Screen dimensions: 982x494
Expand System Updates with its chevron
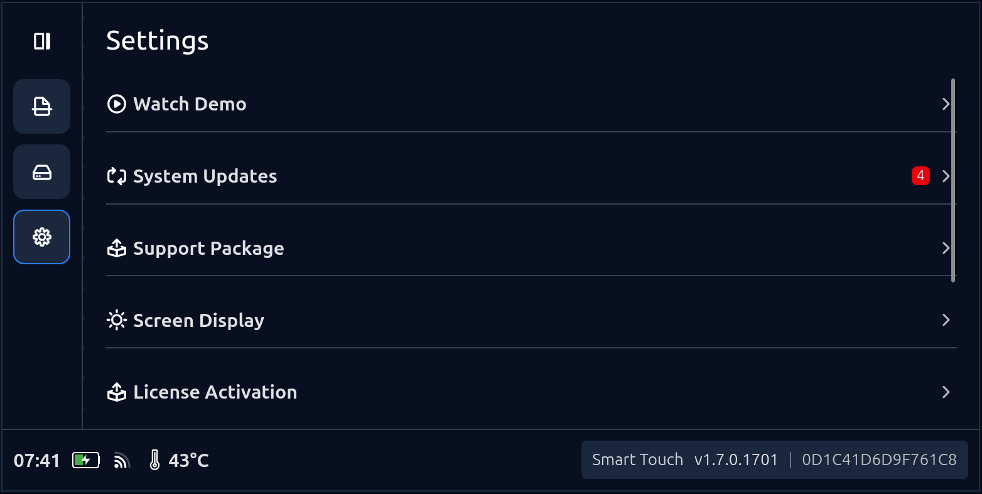[x=946, y=176]
